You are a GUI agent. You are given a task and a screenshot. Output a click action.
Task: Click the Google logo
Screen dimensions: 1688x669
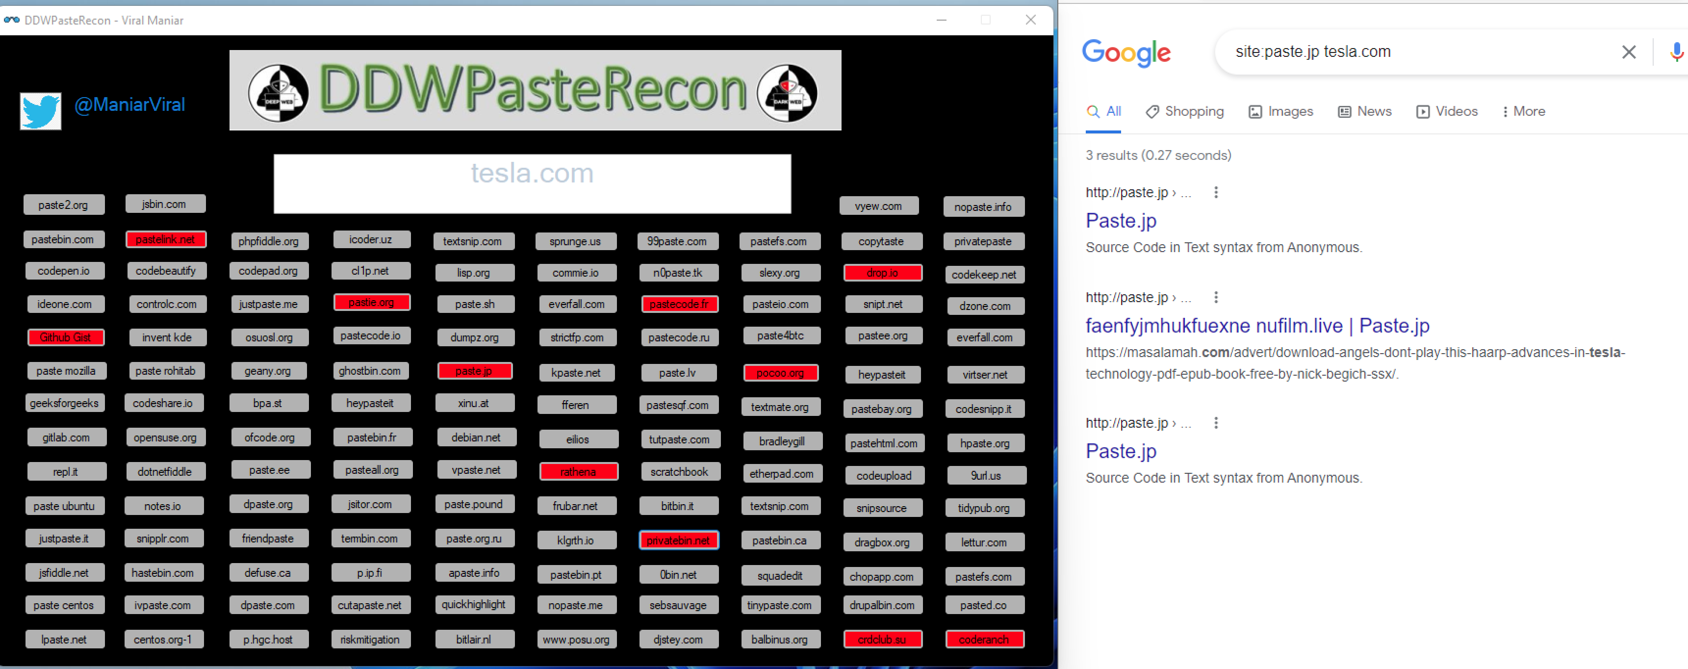click(x=1126, y=52)
